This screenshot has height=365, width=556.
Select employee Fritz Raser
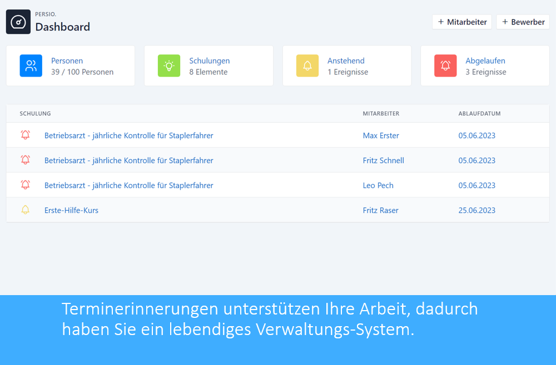click(380, 210)
